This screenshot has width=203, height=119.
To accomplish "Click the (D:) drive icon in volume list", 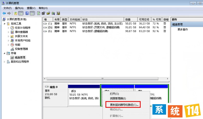I will pyautogui.click(x=45, y=27).
